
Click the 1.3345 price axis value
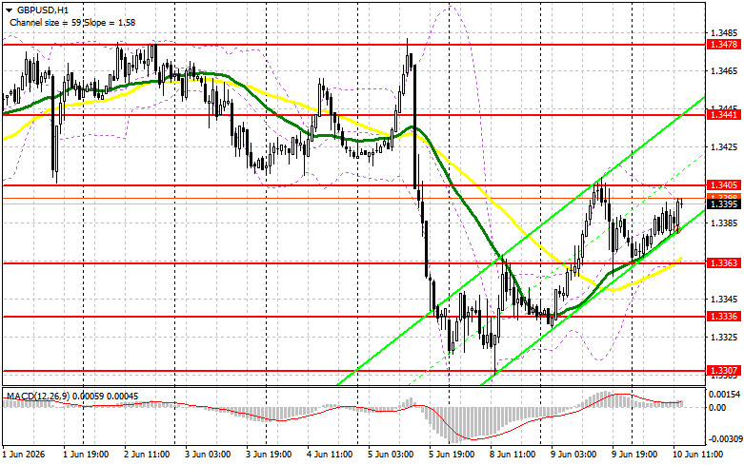(x=724, y=300)
